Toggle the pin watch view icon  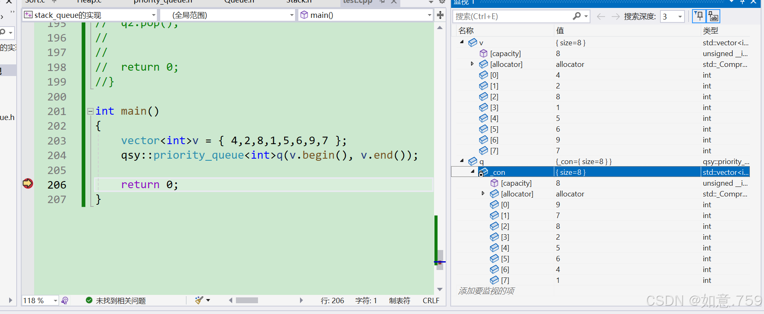tap(699, 17)
